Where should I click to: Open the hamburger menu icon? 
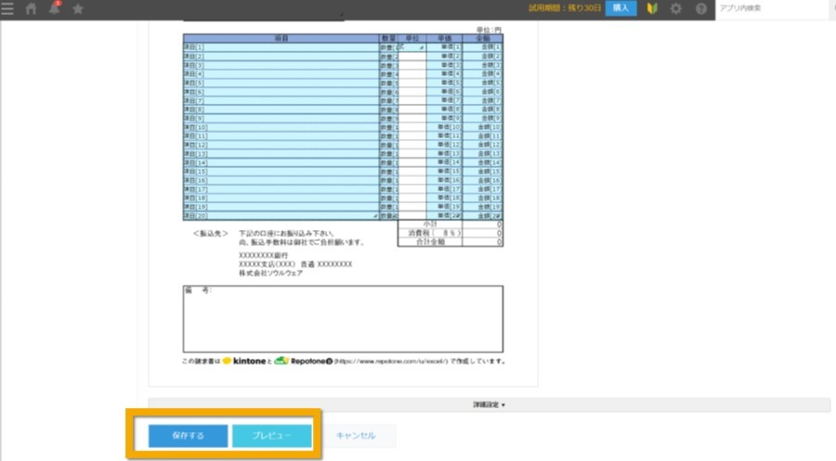pyautogui.click(x=7, y=8)
